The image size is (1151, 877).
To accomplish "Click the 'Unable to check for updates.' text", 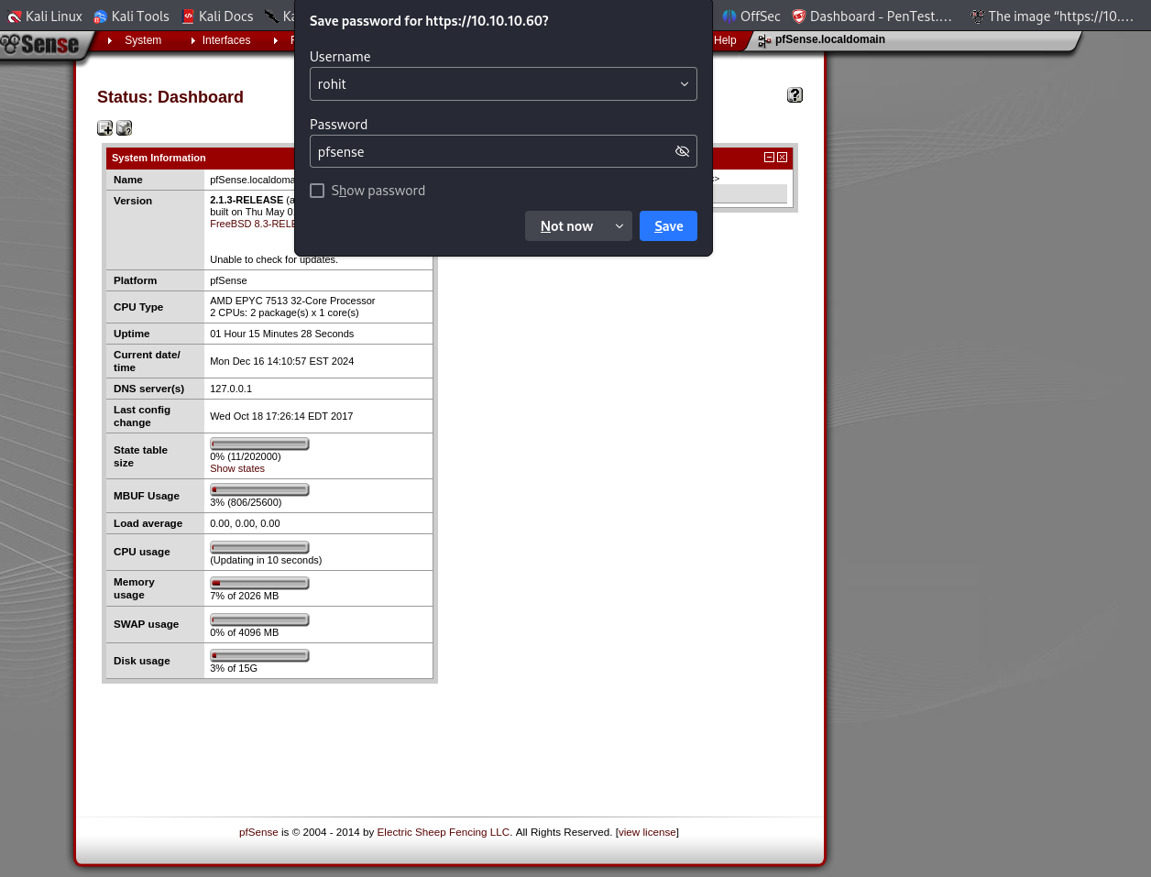I will [274, 259].
